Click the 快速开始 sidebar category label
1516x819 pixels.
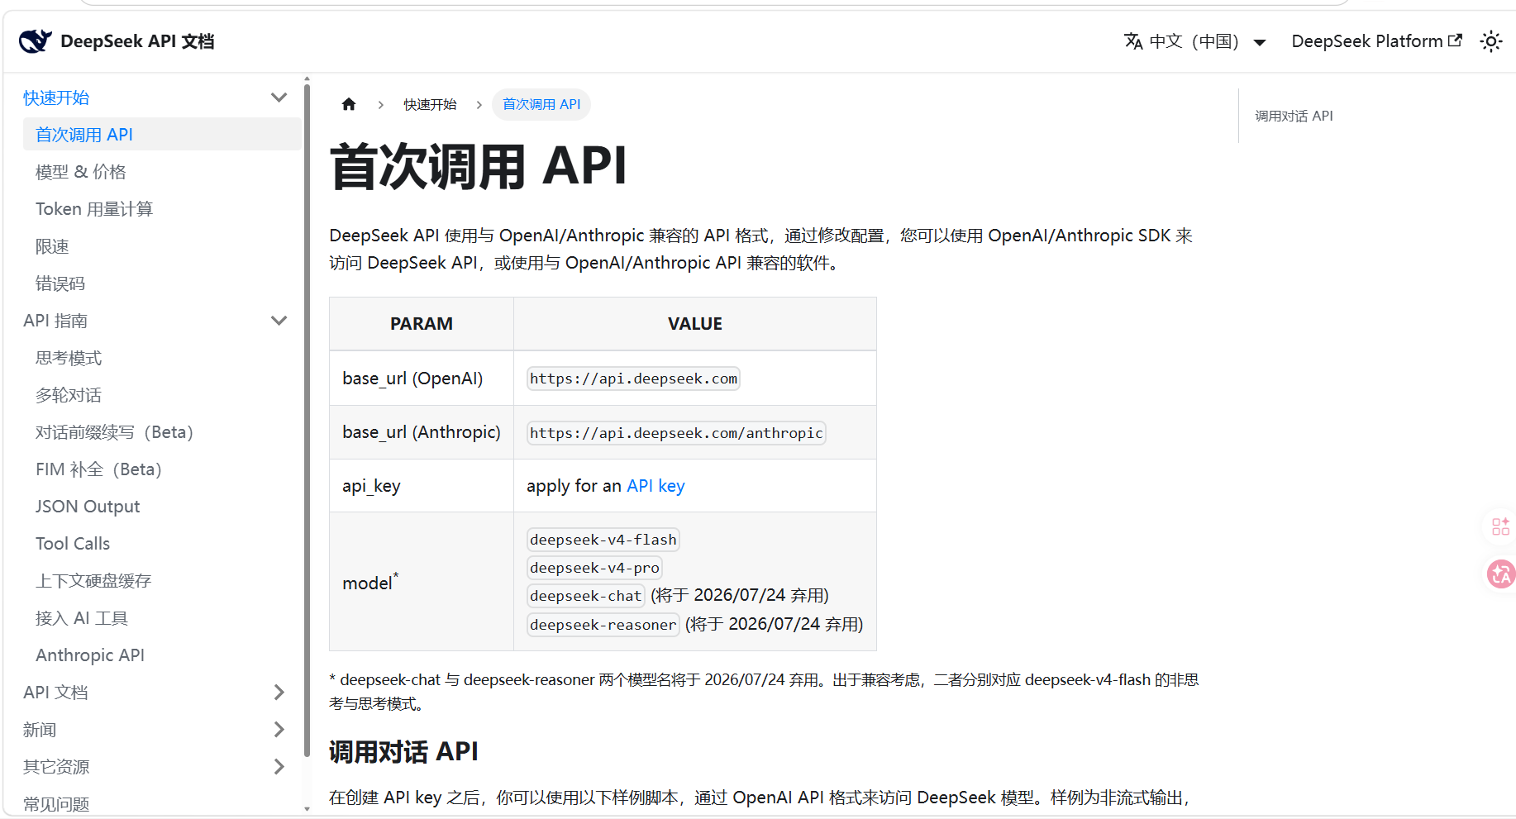point(56,98)
